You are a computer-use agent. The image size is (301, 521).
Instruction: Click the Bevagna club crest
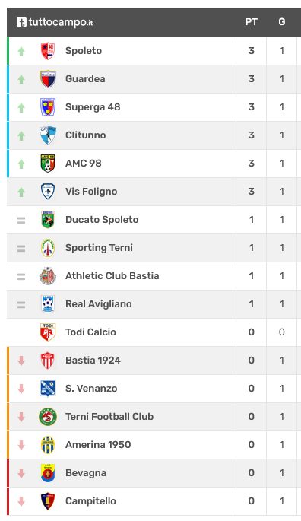tap(48, 472)
